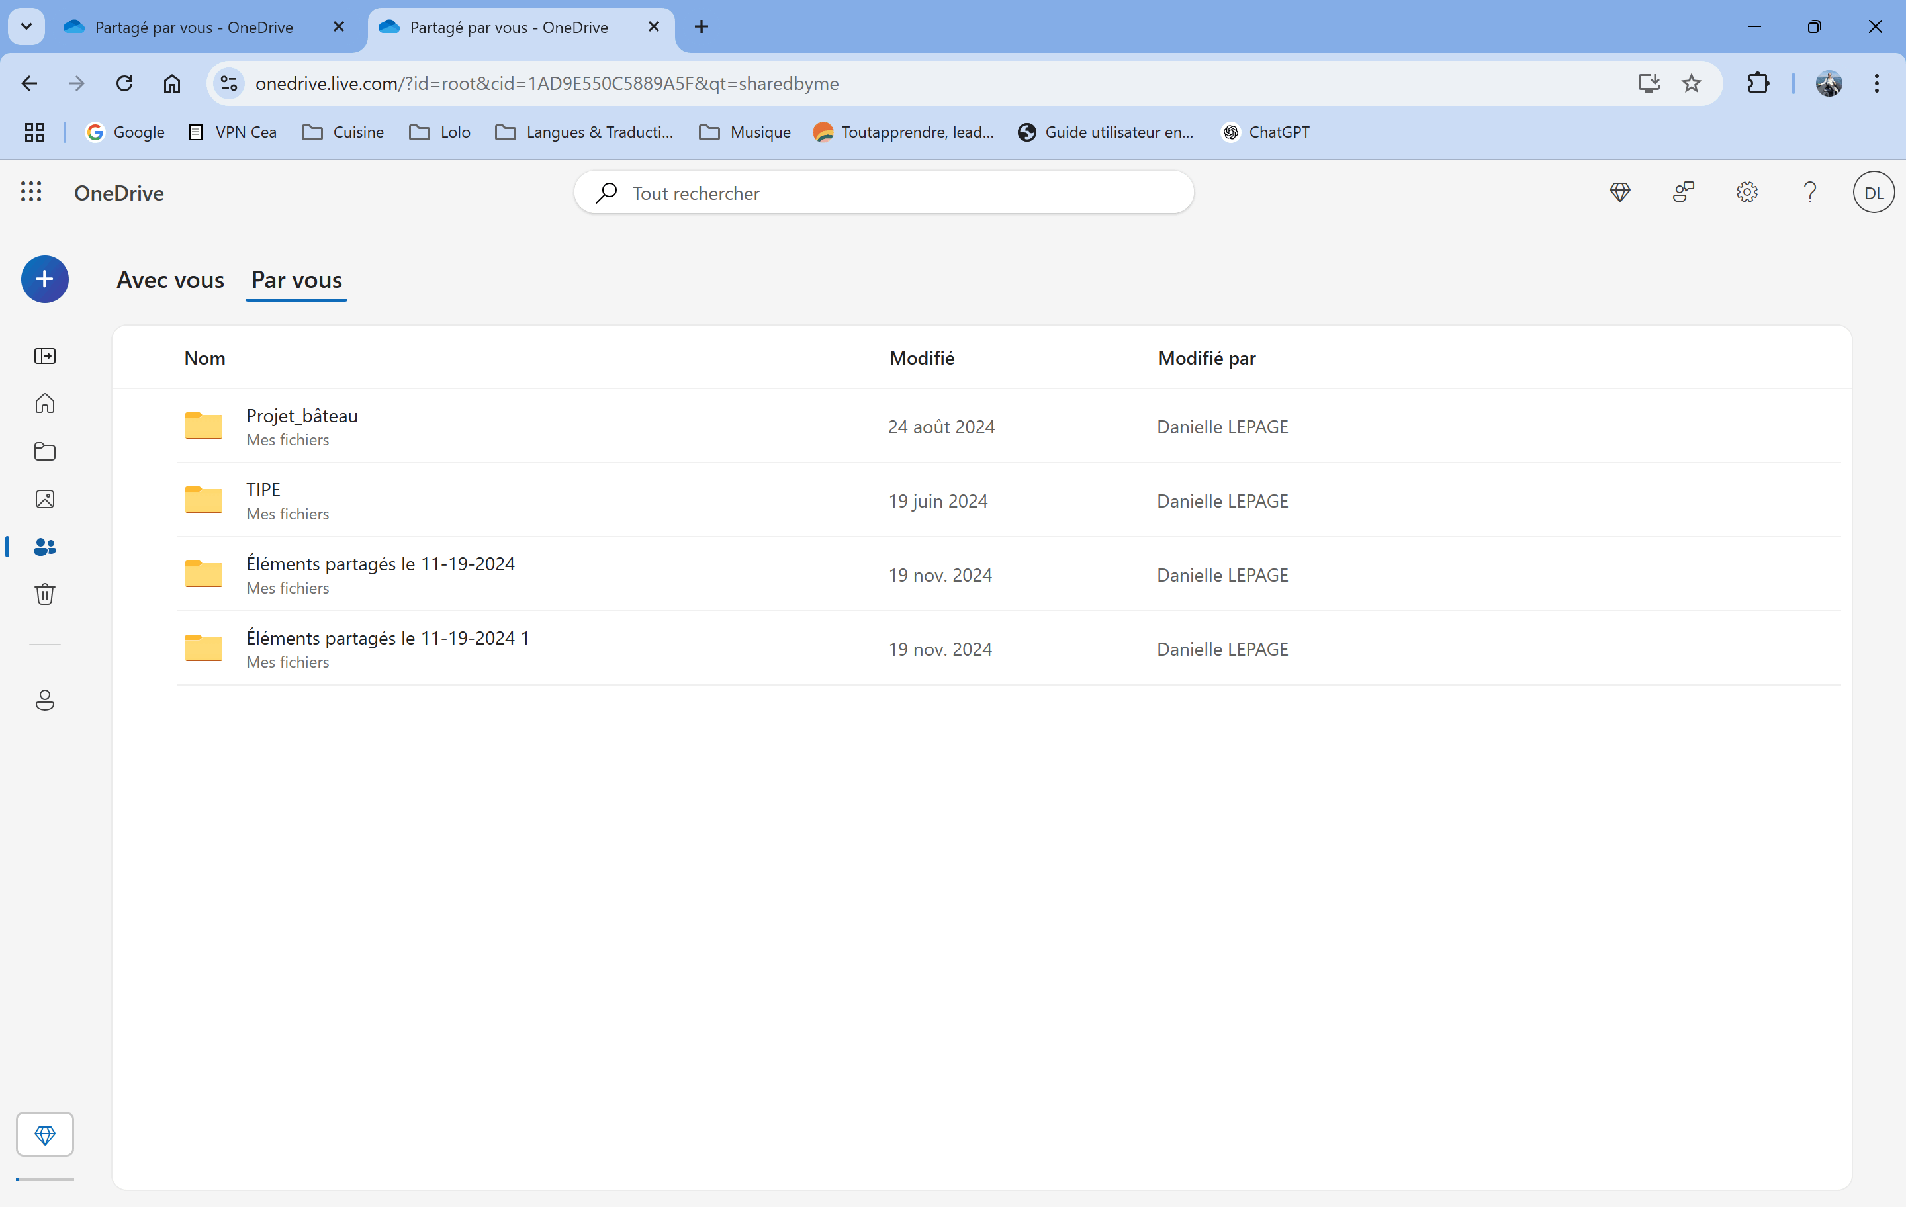The height and width of the screenshot is (1207, 1906).
Task: Open the Projet_bâteau folder
Action: (302, 416)
